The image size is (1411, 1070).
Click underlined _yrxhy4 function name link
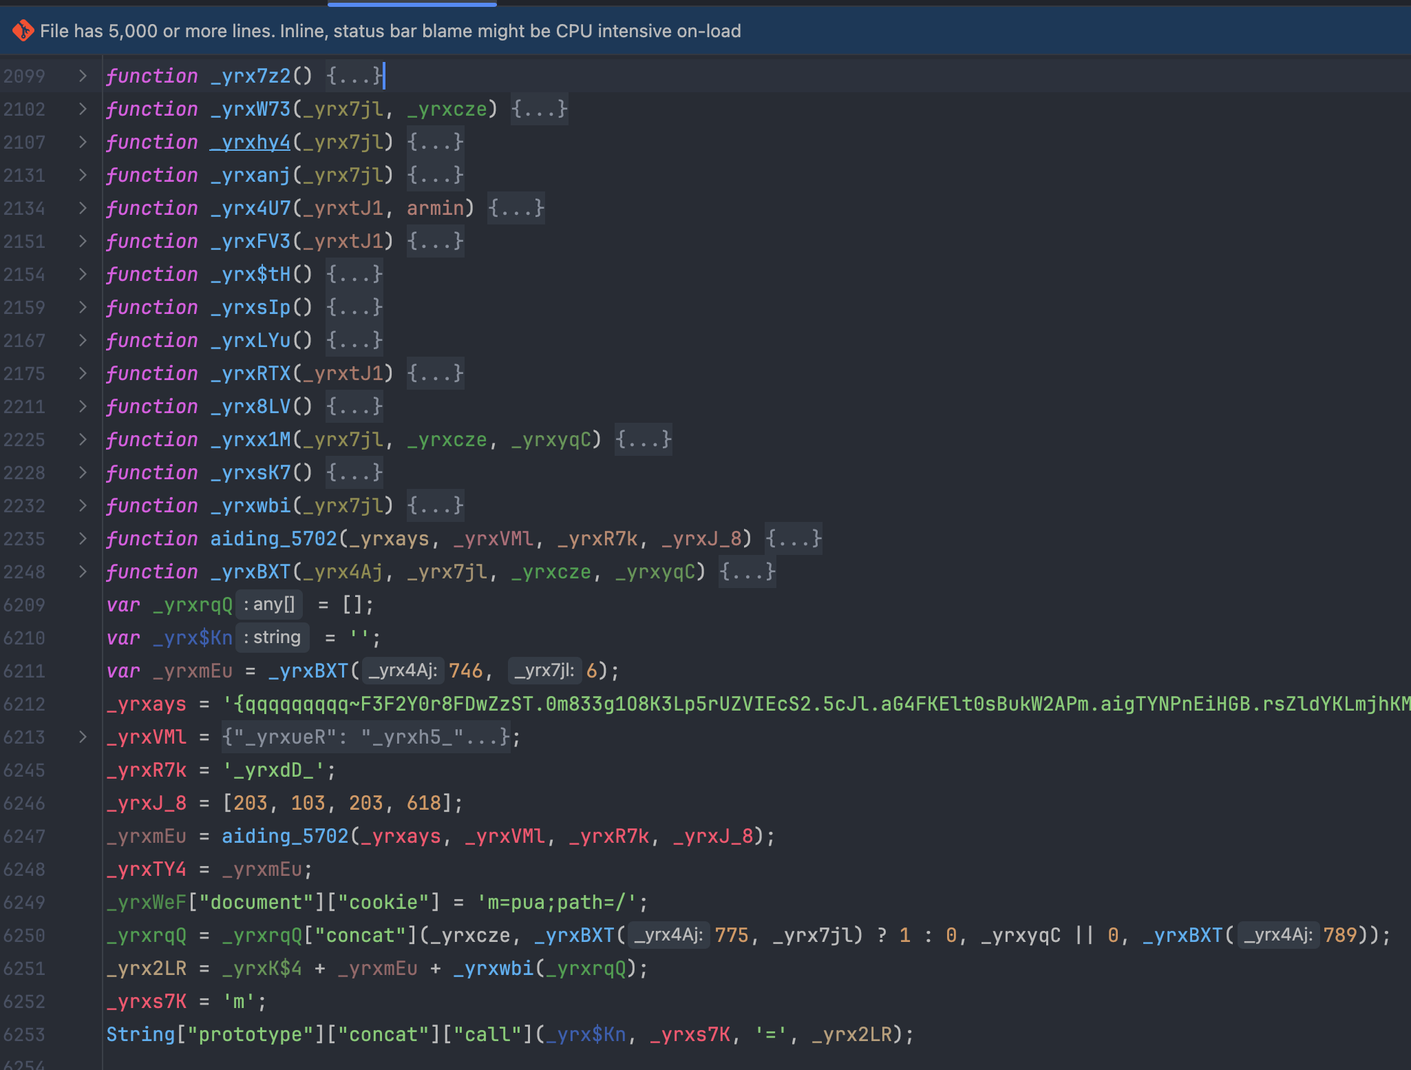point(250,142)
